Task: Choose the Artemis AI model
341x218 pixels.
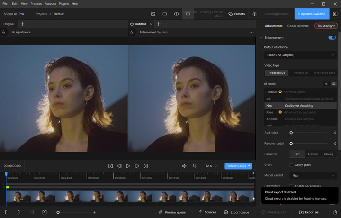Action: pos(301,119)
